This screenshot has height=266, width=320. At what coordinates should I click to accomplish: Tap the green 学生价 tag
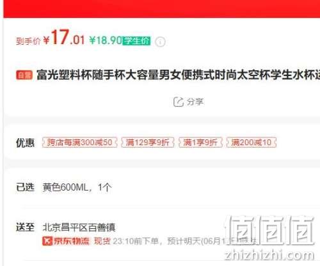click(136, 41)
